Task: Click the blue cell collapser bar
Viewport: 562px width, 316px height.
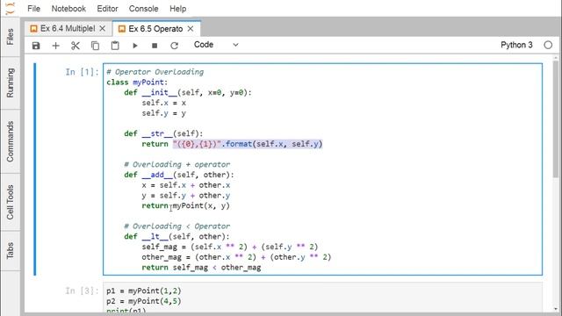Action: click(35, 169)
